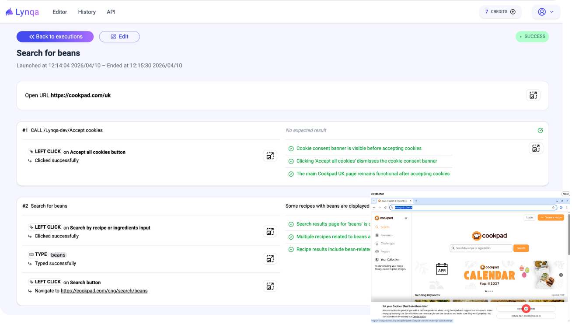Open the API menu item
Image resolution: width=572 pixels, height=324 pixels.
click(x=111, y=12)
